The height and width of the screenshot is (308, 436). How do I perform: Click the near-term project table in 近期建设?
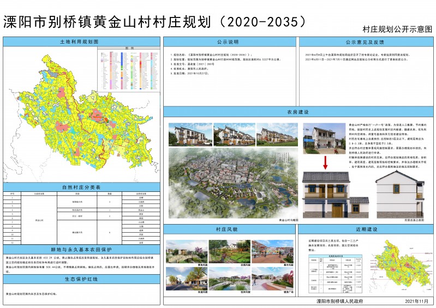(x=336, y=274)
